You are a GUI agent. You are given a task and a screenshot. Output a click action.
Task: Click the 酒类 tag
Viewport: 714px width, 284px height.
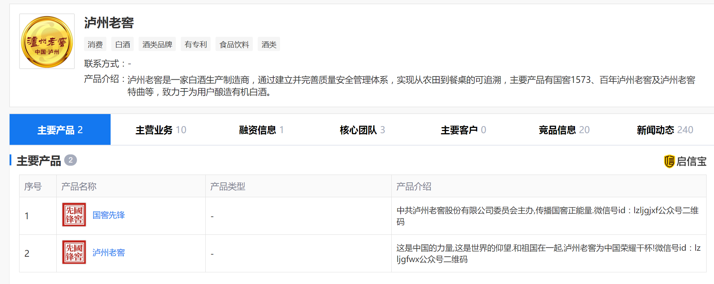coord(269,44)
